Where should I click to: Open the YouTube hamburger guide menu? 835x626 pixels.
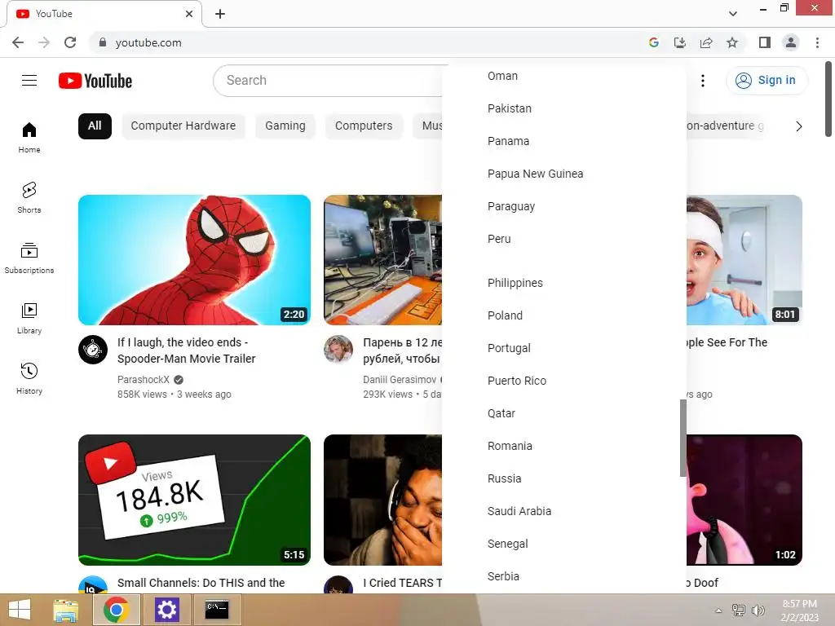pos(29,81)
